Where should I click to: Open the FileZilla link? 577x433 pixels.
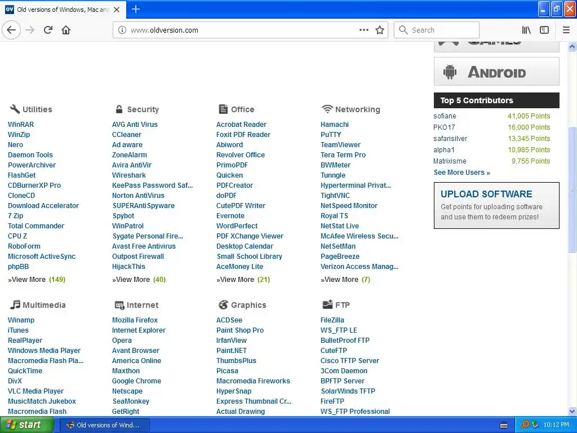click(332, 320)
